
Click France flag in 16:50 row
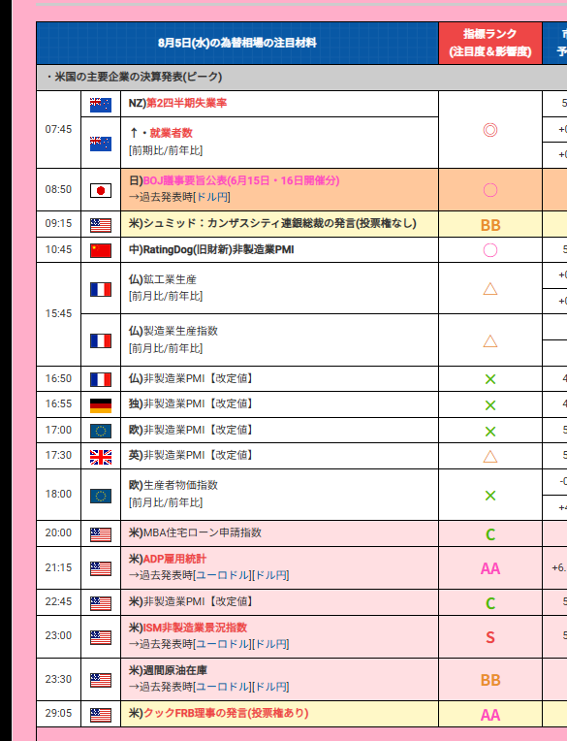pyautogui.click(x=101, y=379)
